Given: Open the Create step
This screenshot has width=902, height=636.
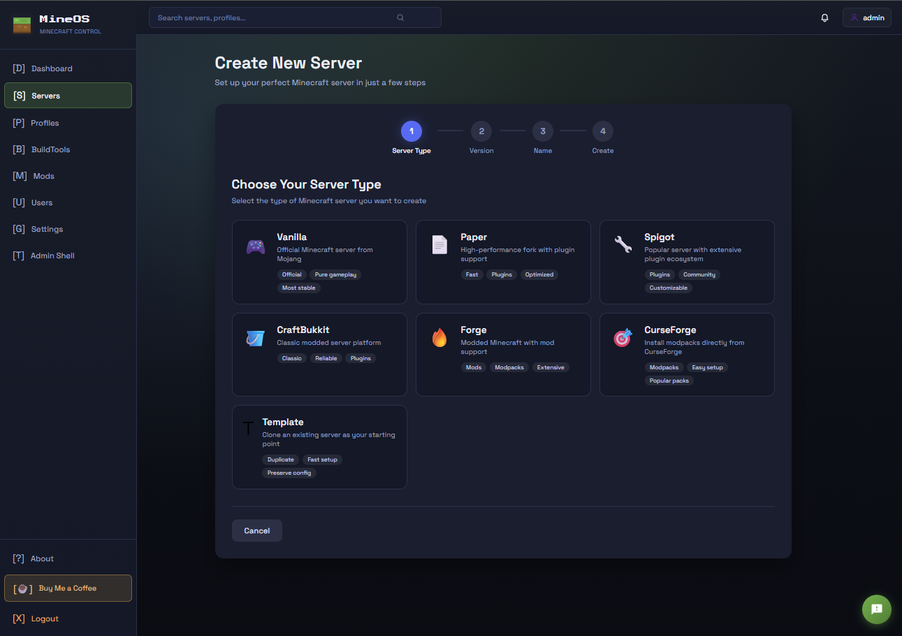Looking at the screenshot, I should coord(603,131).
